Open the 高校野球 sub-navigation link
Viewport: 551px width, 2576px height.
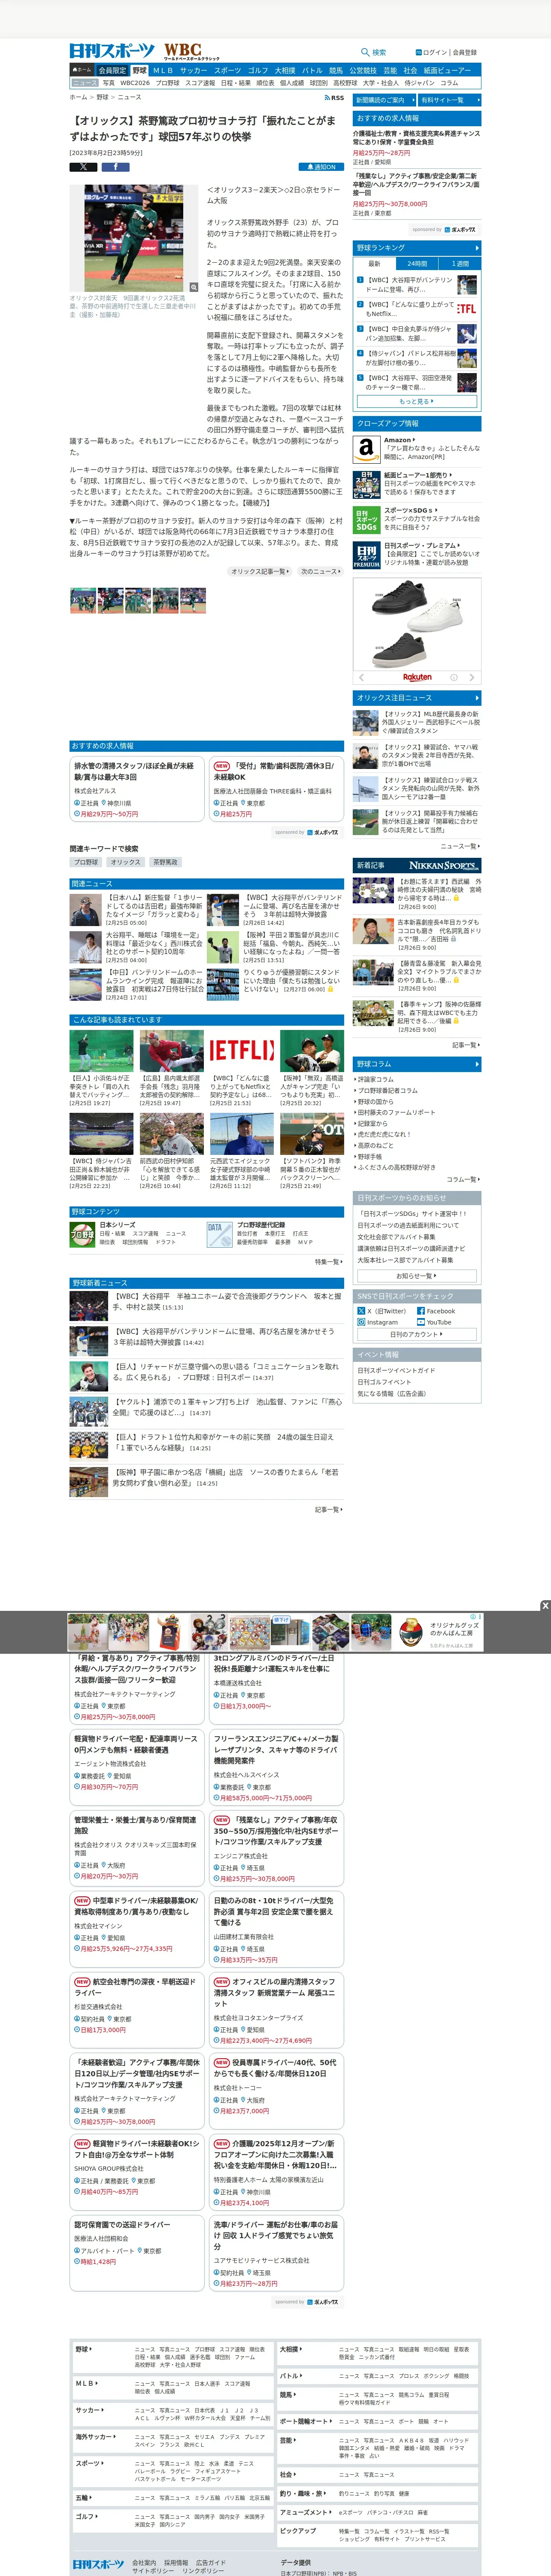(345, 83)
